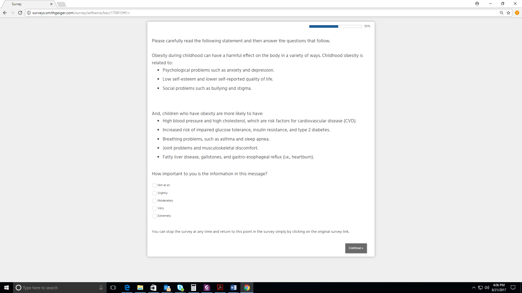
Task: Open a new browser tab
Action: coord(61,4)
